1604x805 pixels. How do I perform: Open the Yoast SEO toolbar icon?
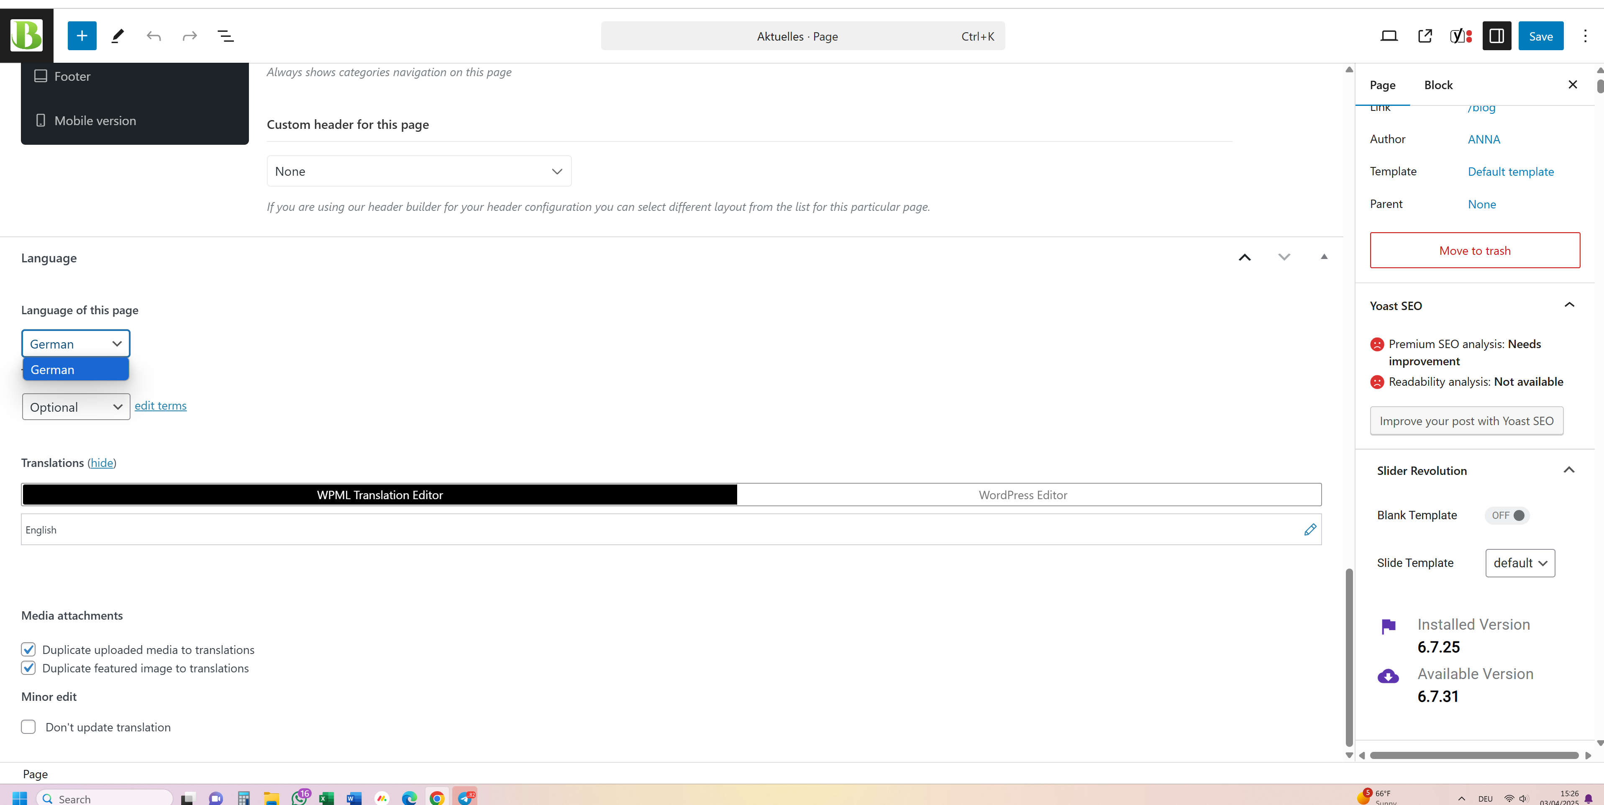click(x=1460, y=36)
